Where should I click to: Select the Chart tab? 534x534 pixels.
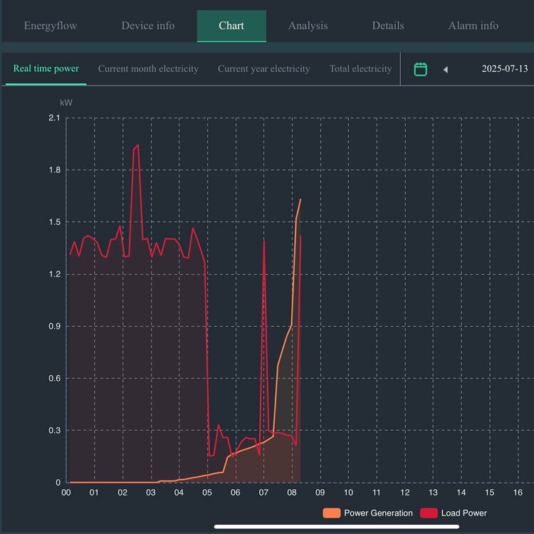click(231, 26)
